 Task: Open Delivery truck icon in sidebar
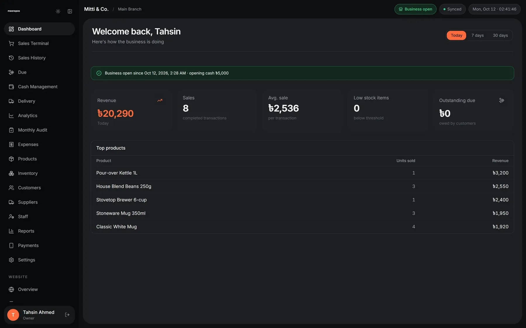(x=11, y=101)
